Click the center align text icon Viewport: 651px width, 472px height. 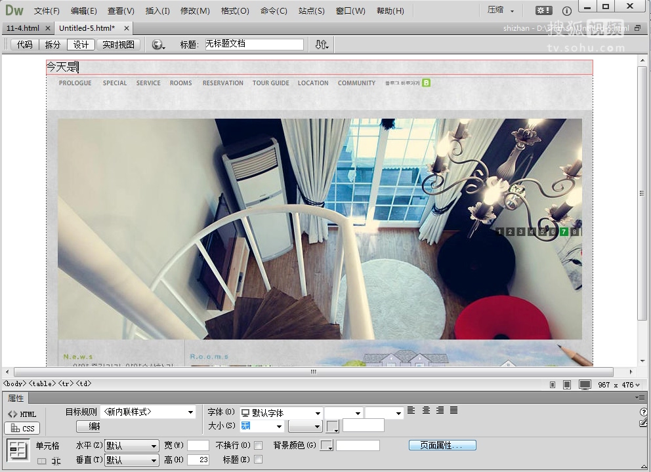click(426, 410)
